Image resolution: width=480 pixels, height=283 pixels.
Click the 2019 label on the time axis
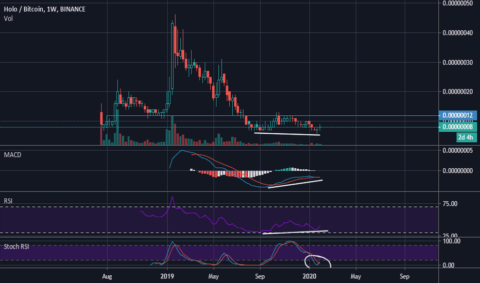tap(167, 276)
